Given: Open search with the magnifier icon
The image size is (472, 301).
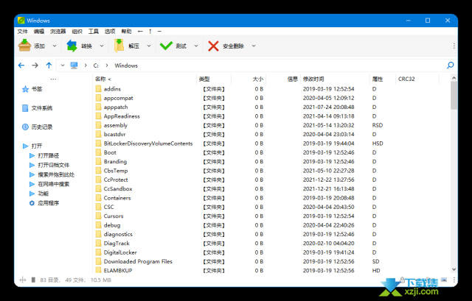Looking at the screenshot, I should (x=451, y=65).
